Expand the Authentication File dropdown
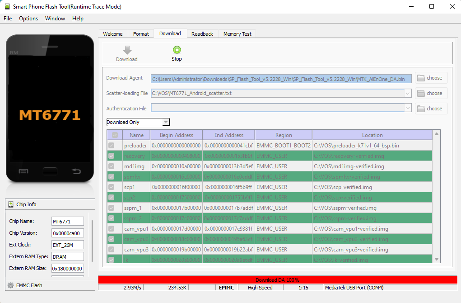The width and height of the screenshot is (461, 303). coord(408,109)
